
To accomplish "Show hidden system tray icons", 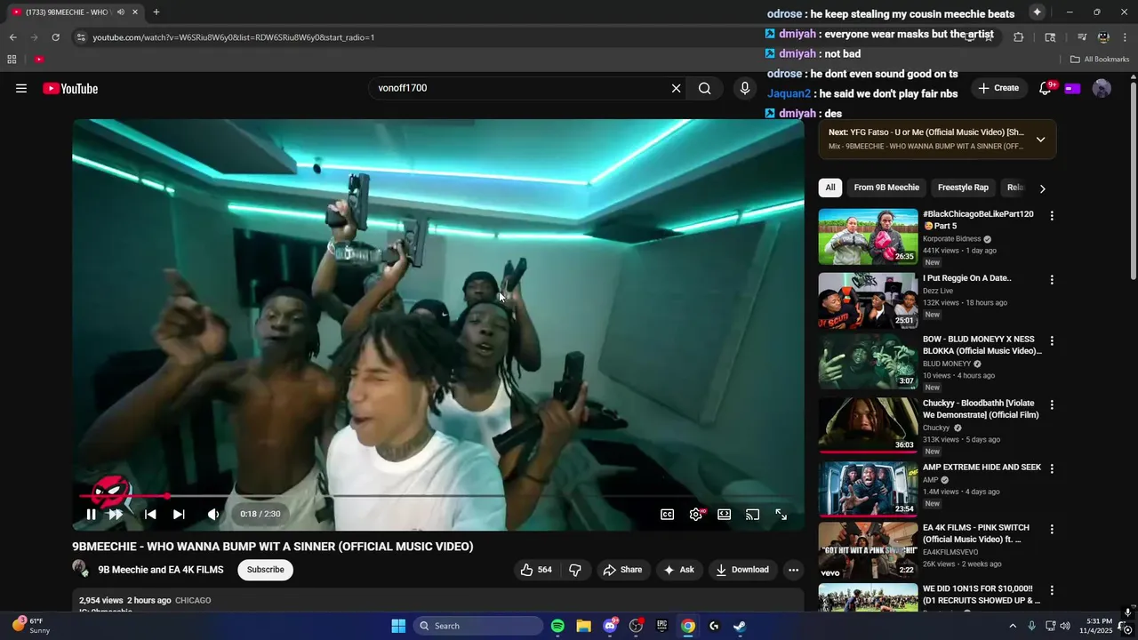I will (1012, 626).
